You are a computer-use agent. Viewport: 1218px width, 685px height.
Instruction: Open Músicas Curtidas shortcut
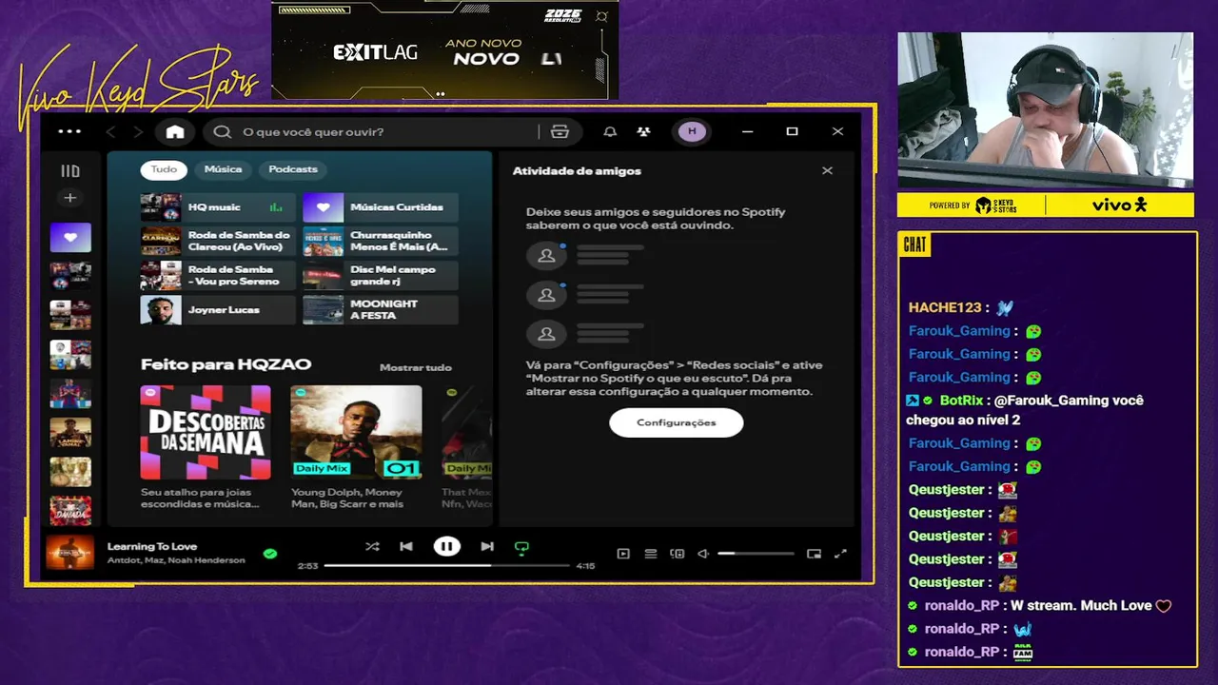point(381,207)
